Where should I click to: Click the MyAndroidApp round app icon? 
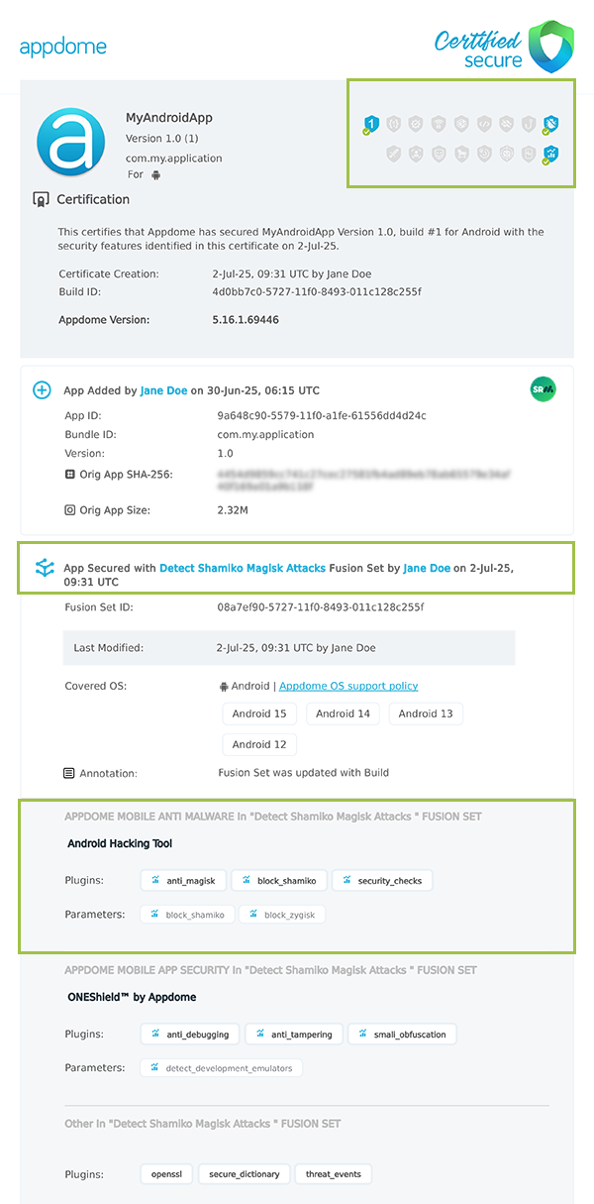click(x=70, y=143)
